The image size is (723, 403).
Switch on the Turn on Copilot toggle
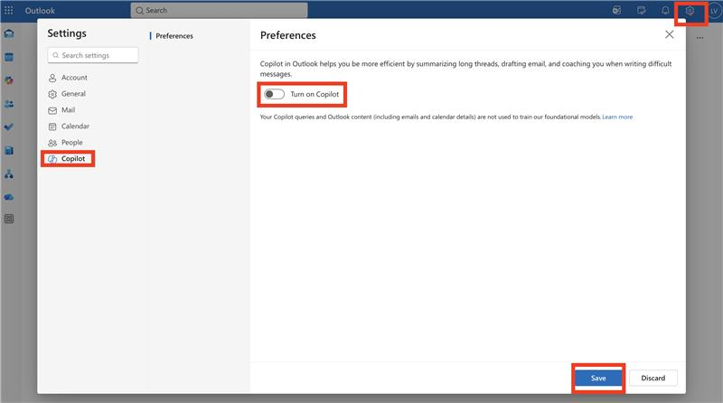[274, 94]
